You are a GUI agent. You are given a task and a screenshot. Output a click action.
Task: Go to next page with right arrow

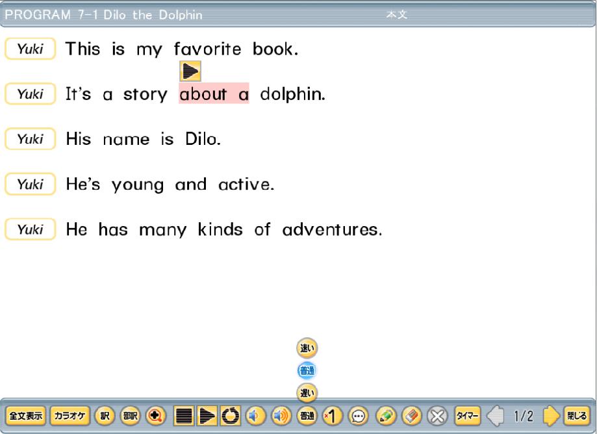click(x=551, y=416)
